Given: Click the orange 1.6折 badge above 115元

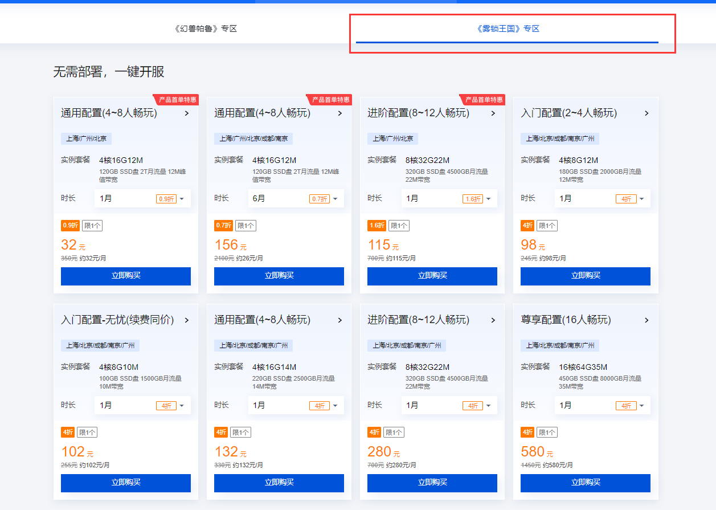Looking at the screenshot, I should tap(377, 226).
